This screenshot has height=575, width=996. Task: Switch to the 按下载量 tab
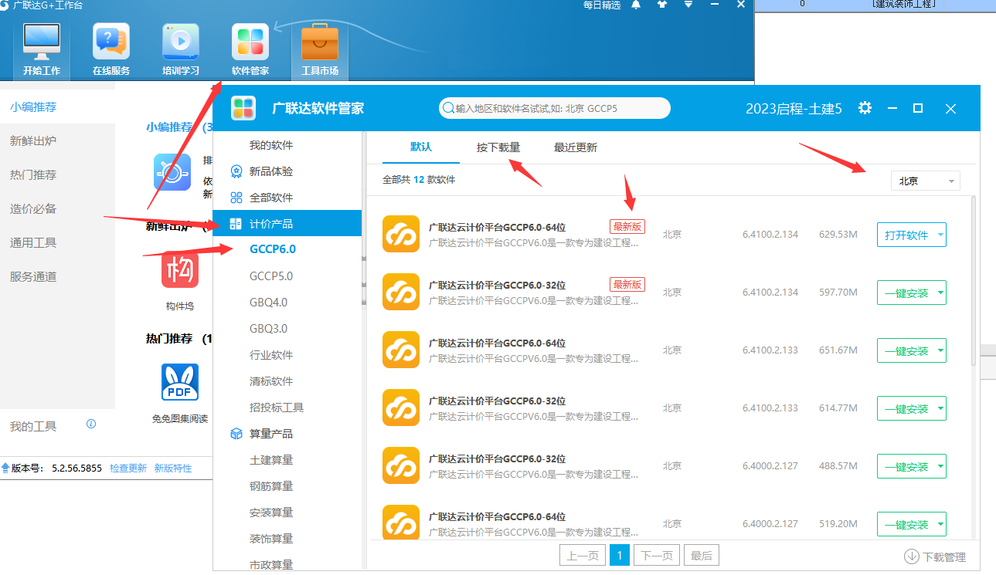[x=498, y=147]
